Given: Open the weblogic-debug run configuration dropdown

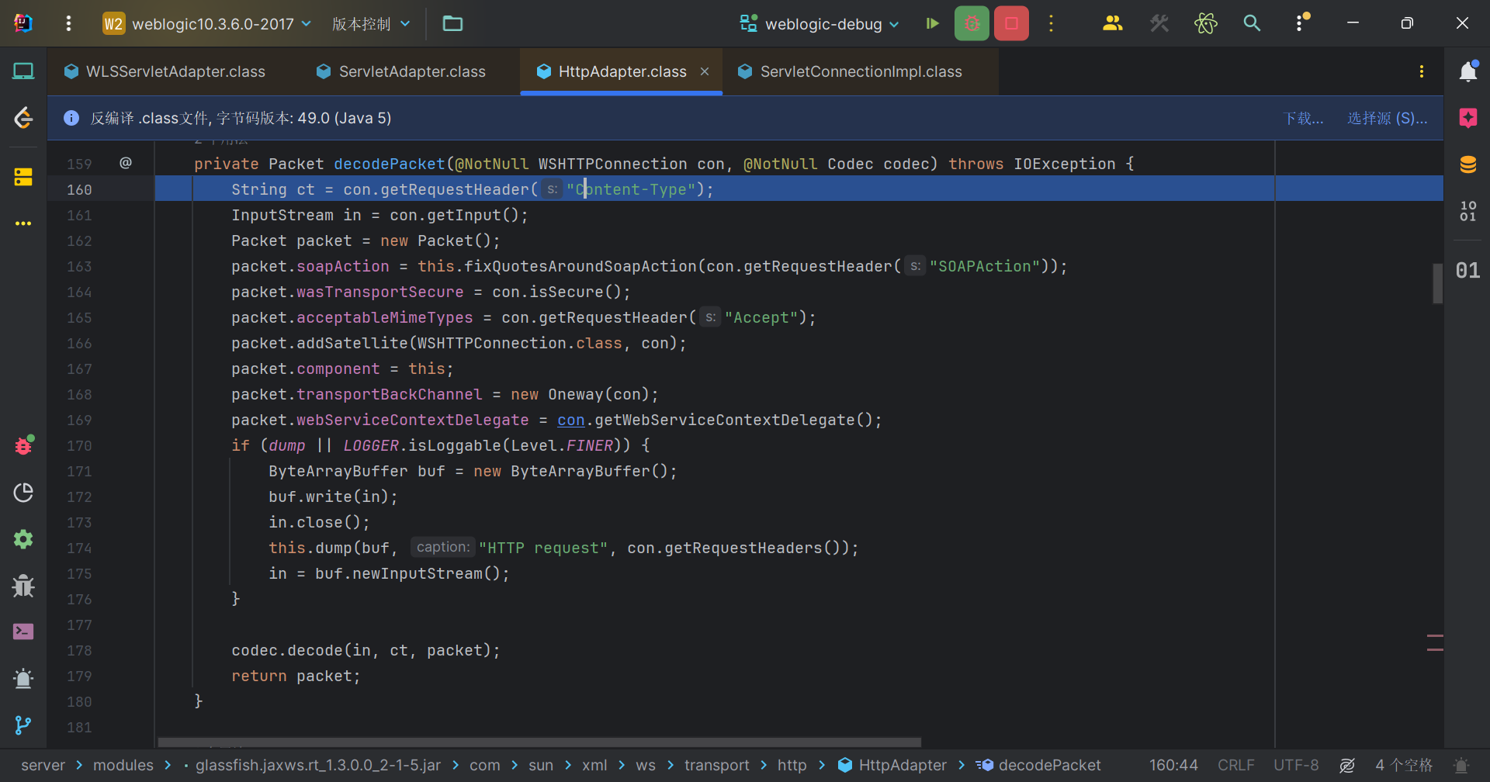Looking at the screenshot, I should coord(819,23).
